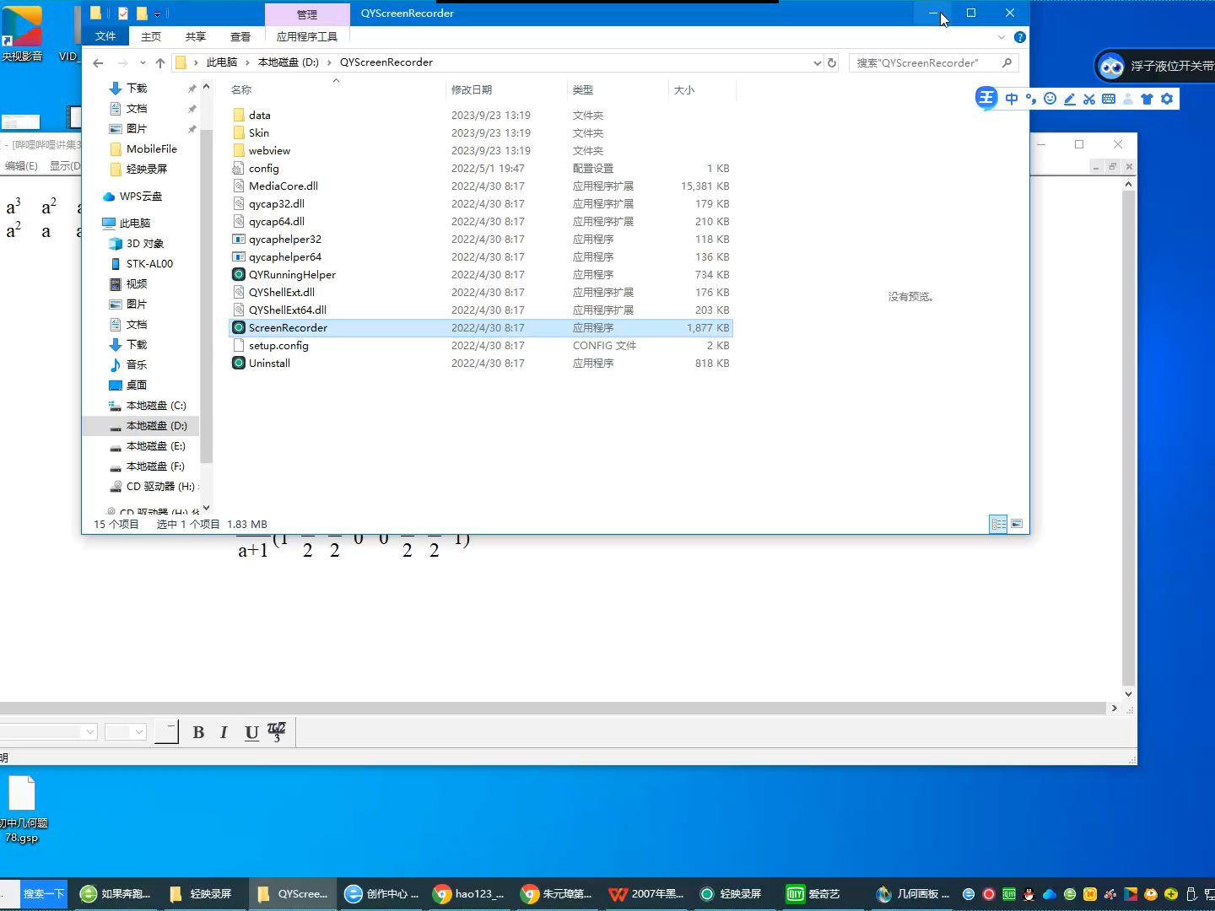The width and height of the screenshot is (1215, 911).
Task: Click the IME scissors screenshot tool
Action: click(1089, 99)
